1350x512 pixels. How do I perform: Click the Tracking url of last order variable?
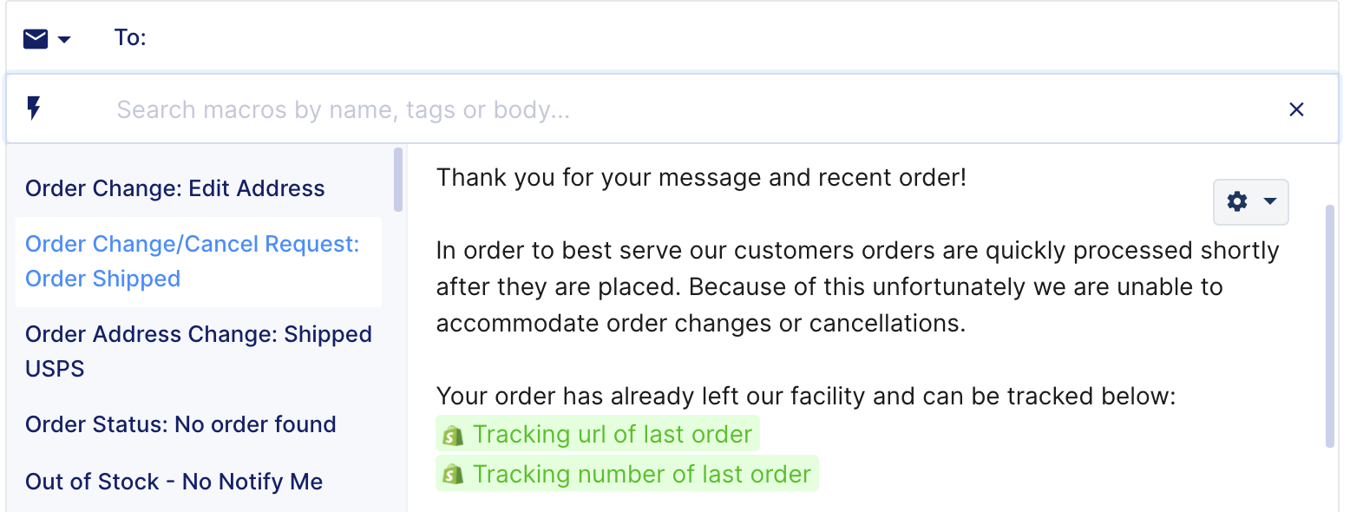point(612,434)
